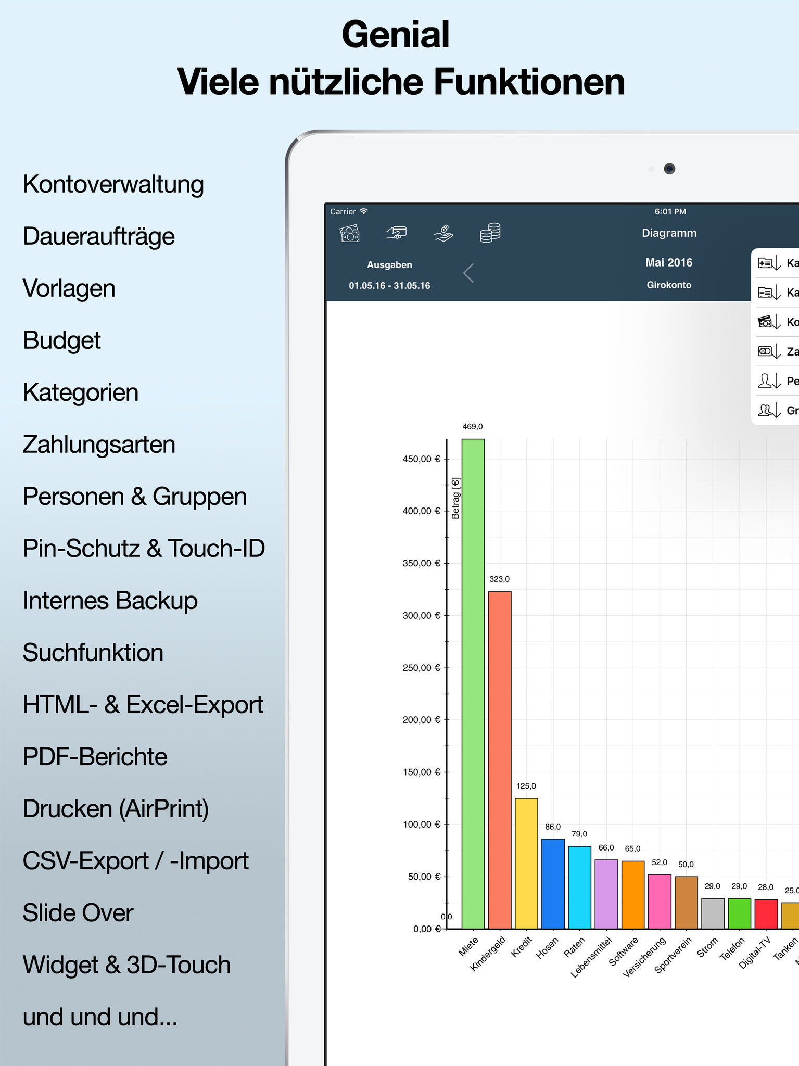
Task: Tap the Ausgaben label in header
Action: 389,265
